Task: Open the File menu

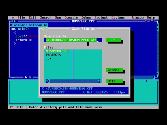Action: (x=21, y=17)
